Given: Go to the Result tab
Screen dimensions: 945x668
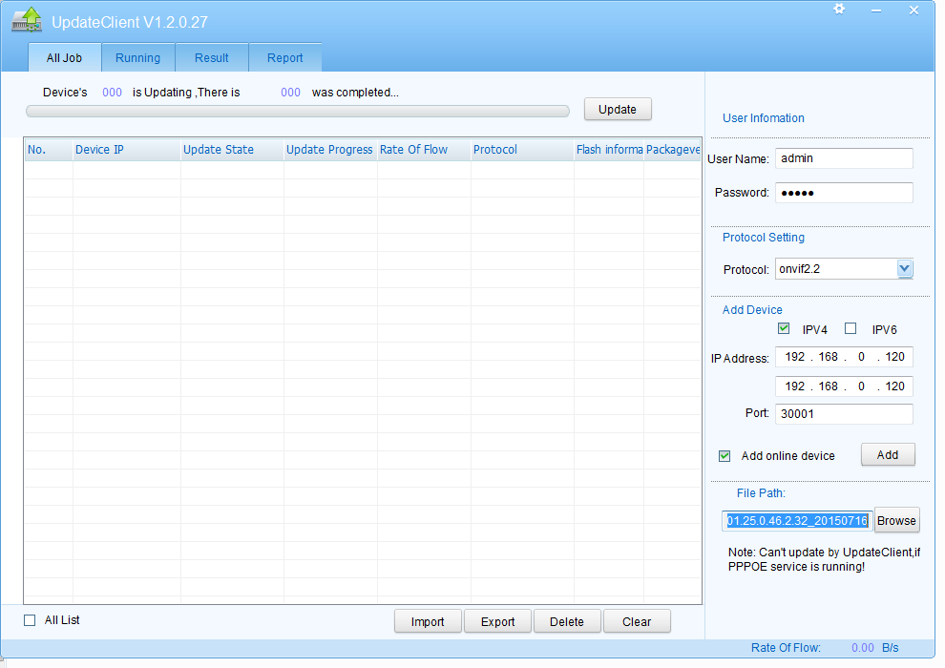Looking at the screenshot, I should click(x=212, y=58).
